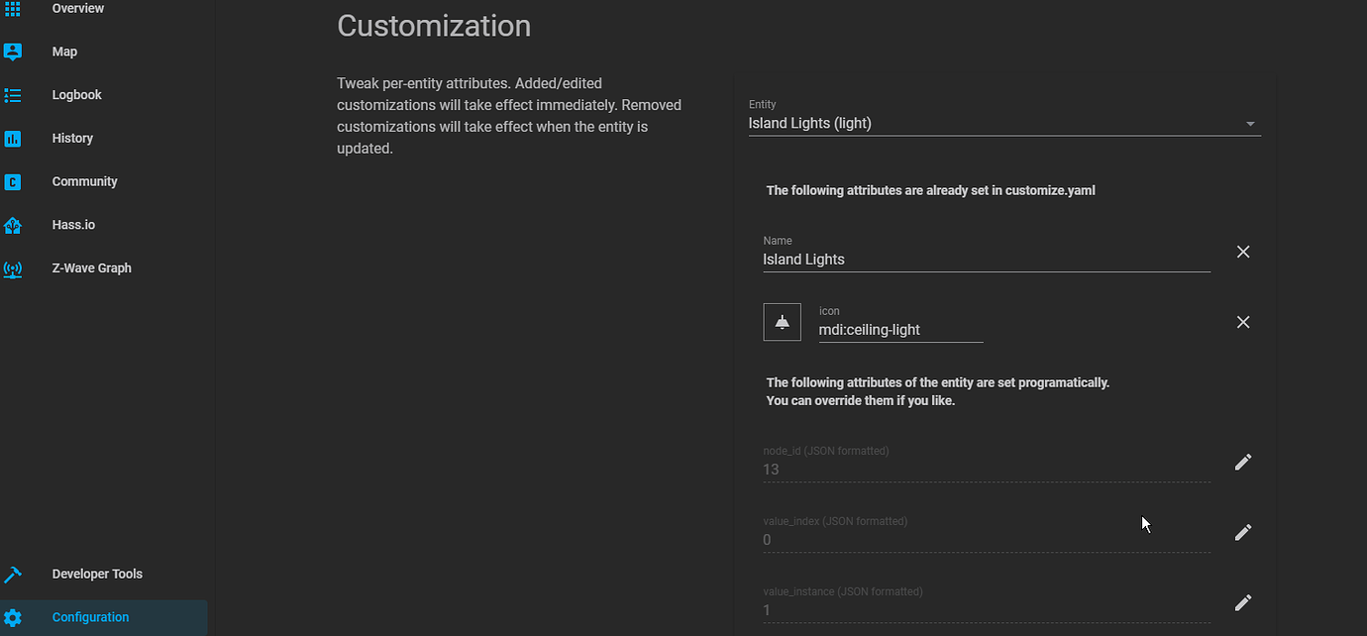The image size is (1367, 636).
Task: Open the Overview dashboard icon
Action: click(14, 8)
